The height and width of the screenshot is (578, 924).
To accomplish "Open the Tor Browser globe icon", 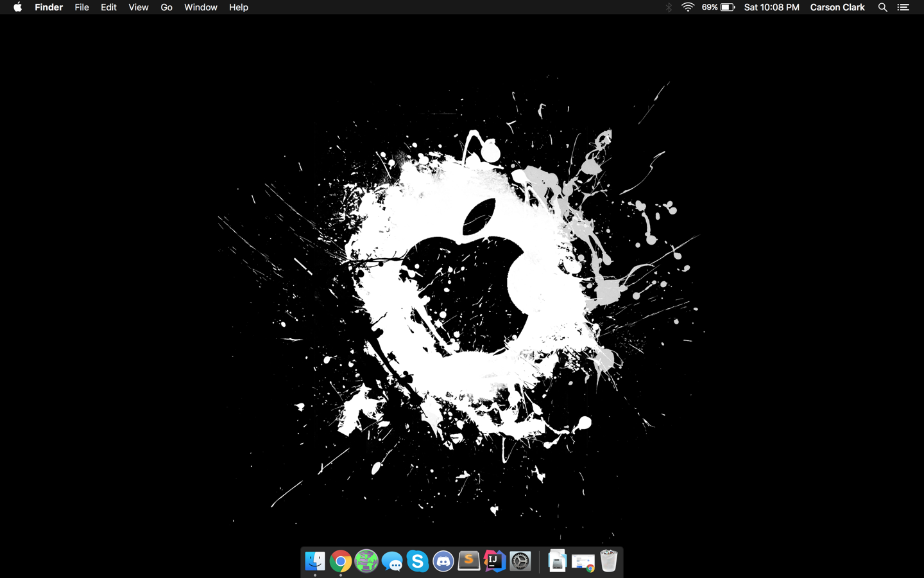I will [366, 561].
